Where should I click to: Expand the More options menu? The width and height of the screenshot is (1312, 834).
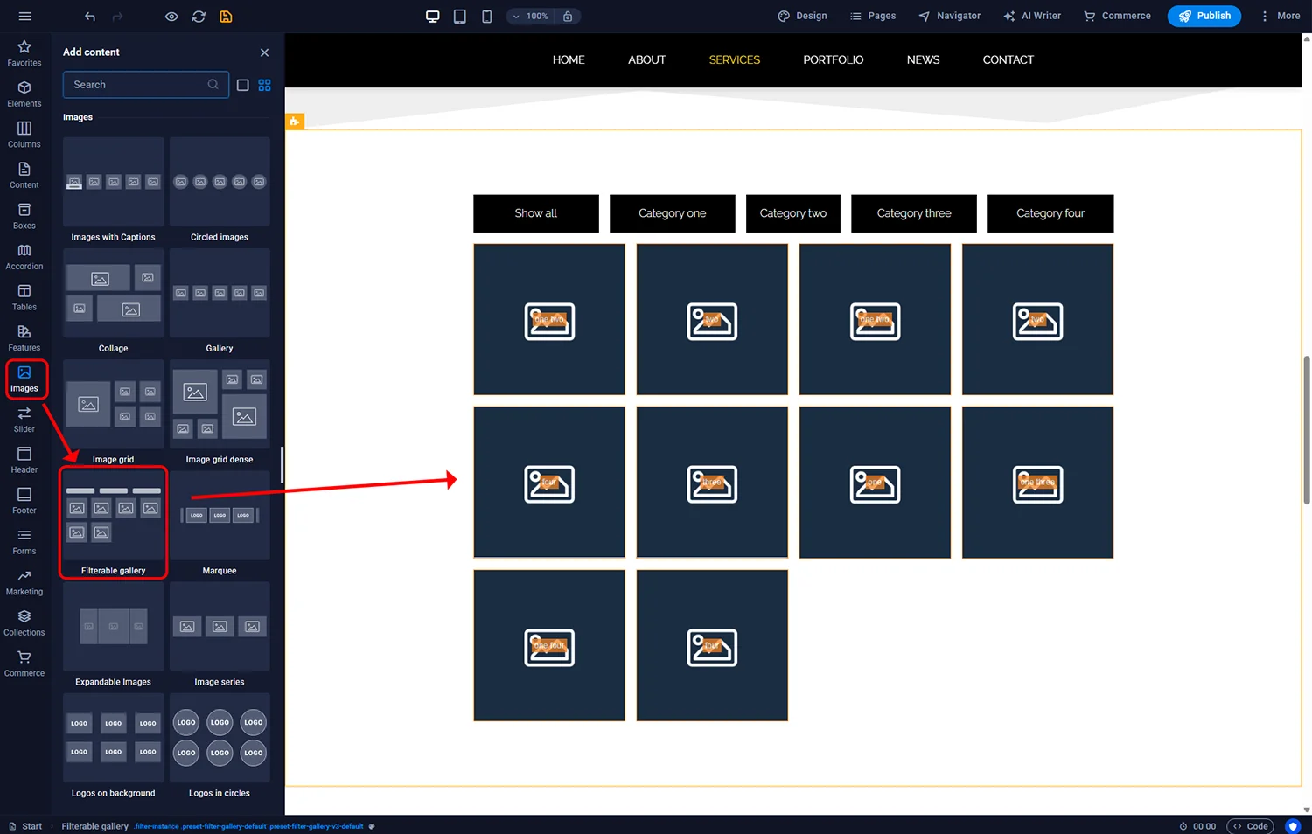[1278, 16]
